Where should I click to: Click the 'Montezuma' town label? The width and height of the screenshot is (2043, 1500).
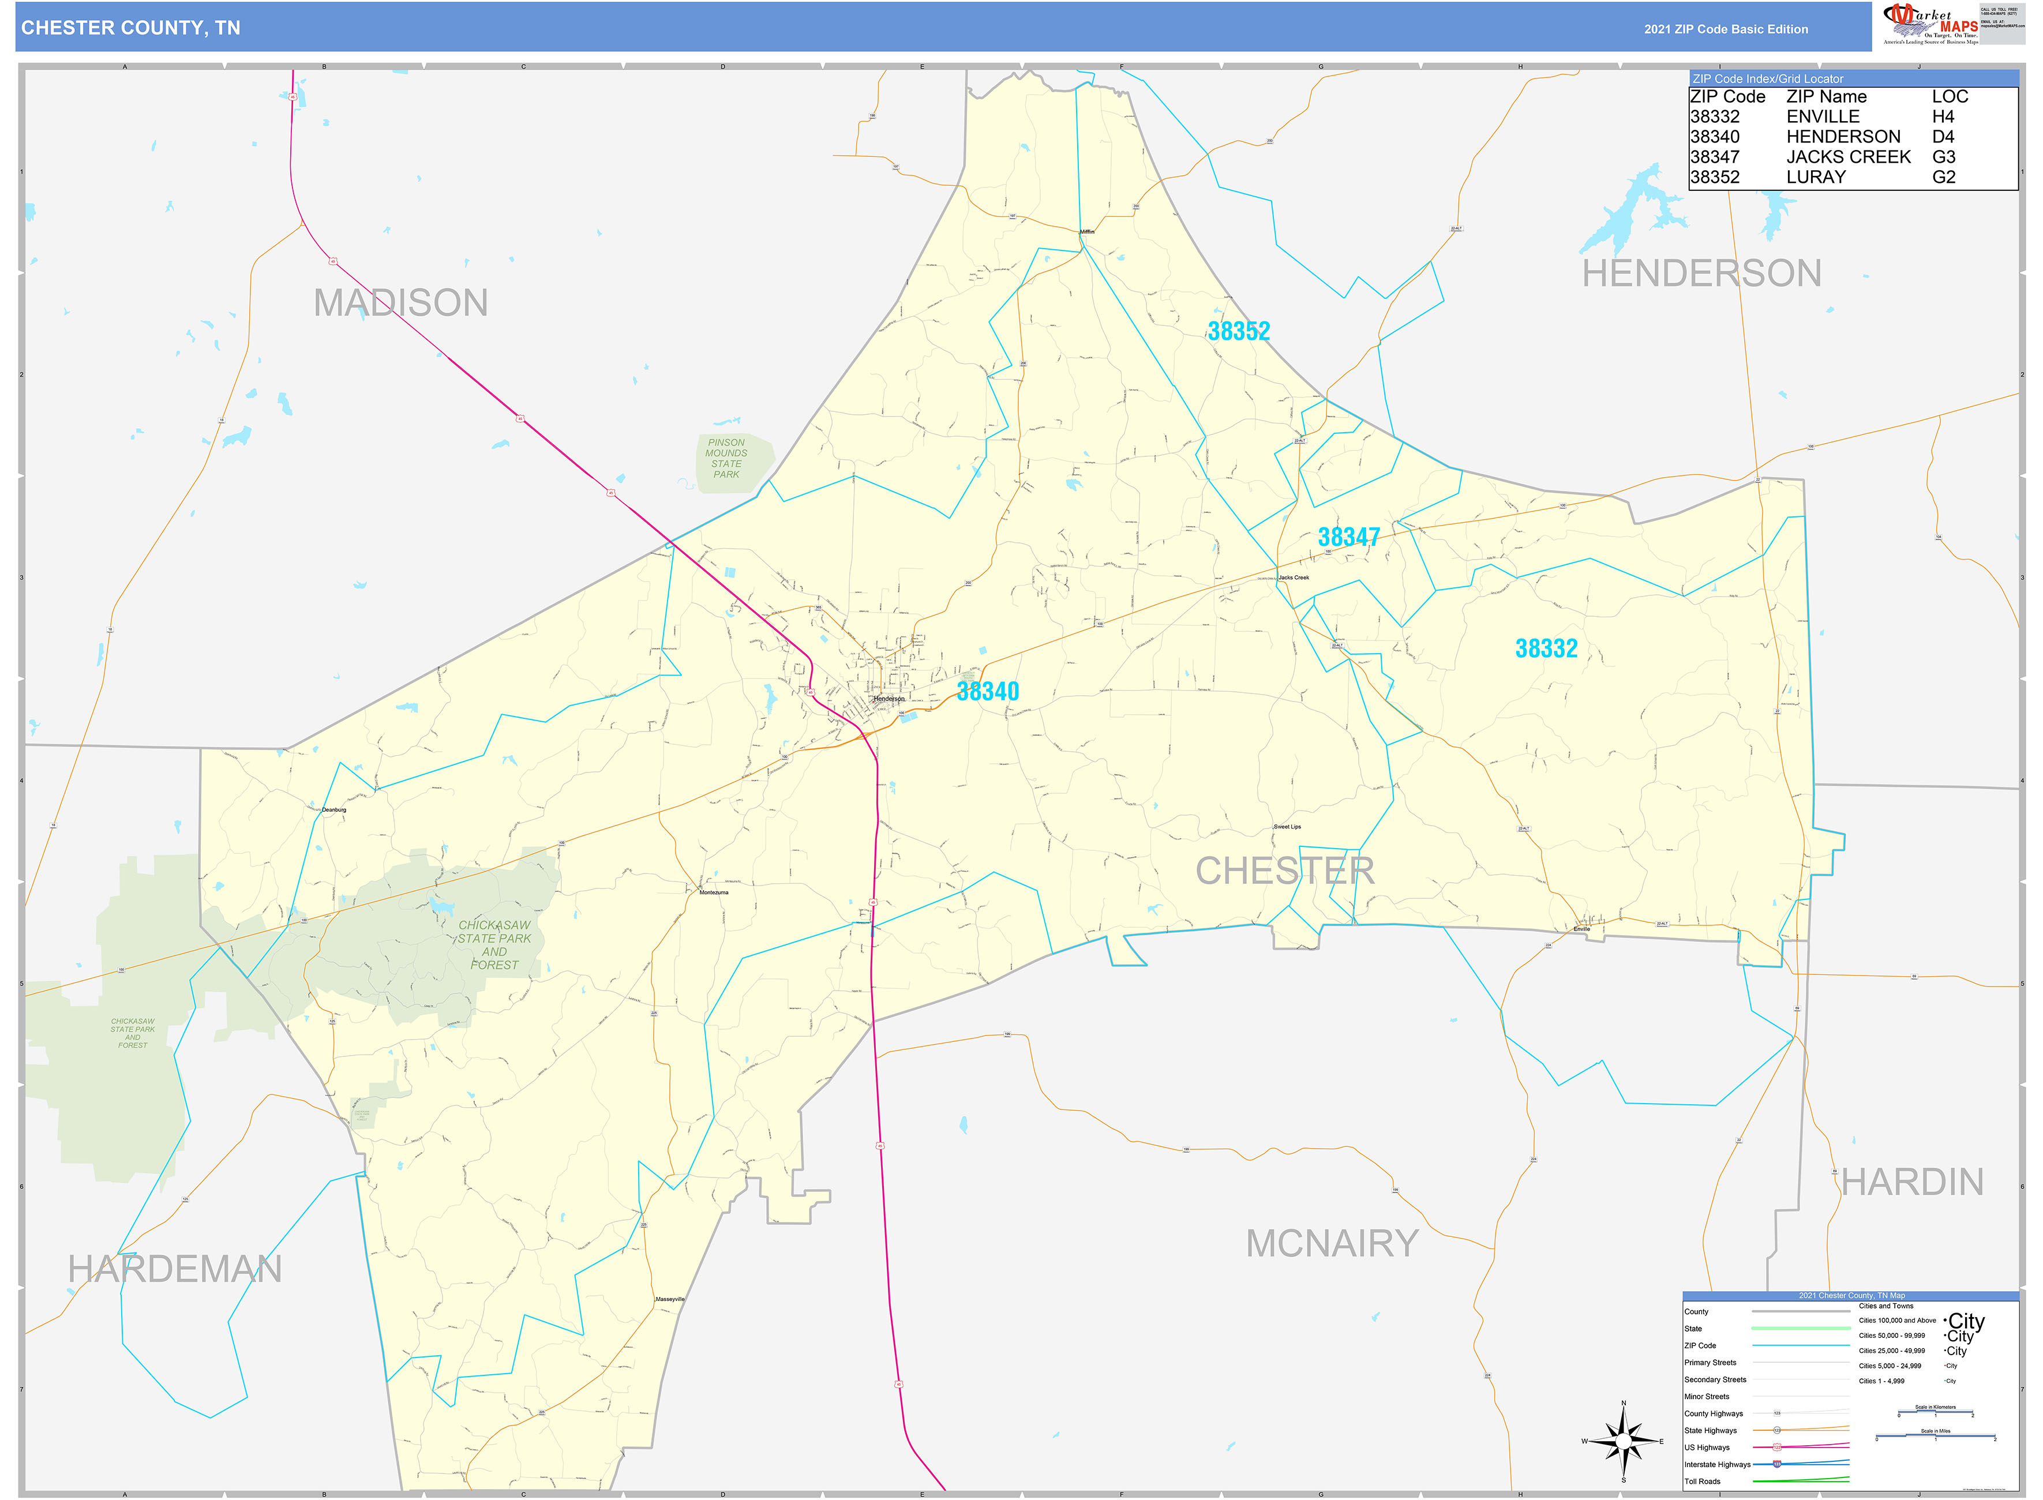pos(714,892)
